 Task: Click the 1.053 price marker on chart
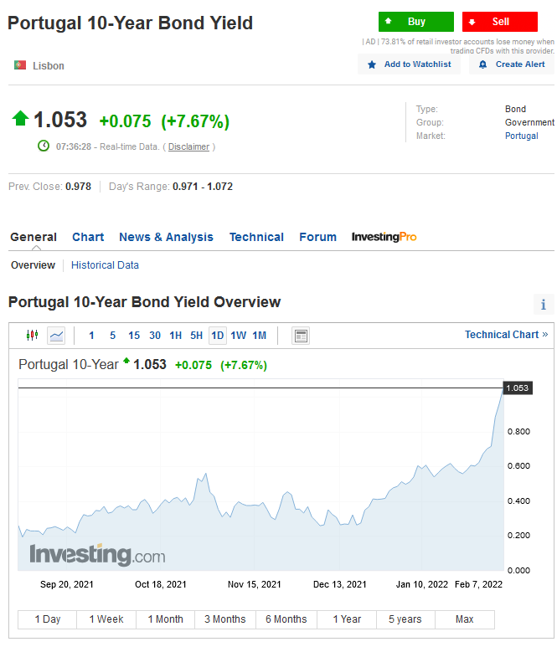pyautogui.click(x=518, y=388)
